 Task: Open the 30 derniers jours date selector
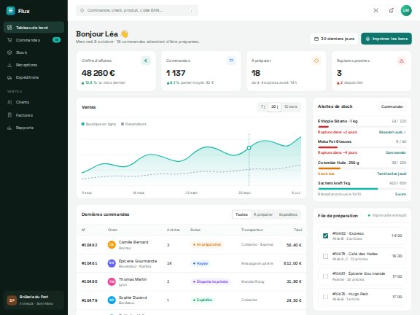[x=334, y=39]
